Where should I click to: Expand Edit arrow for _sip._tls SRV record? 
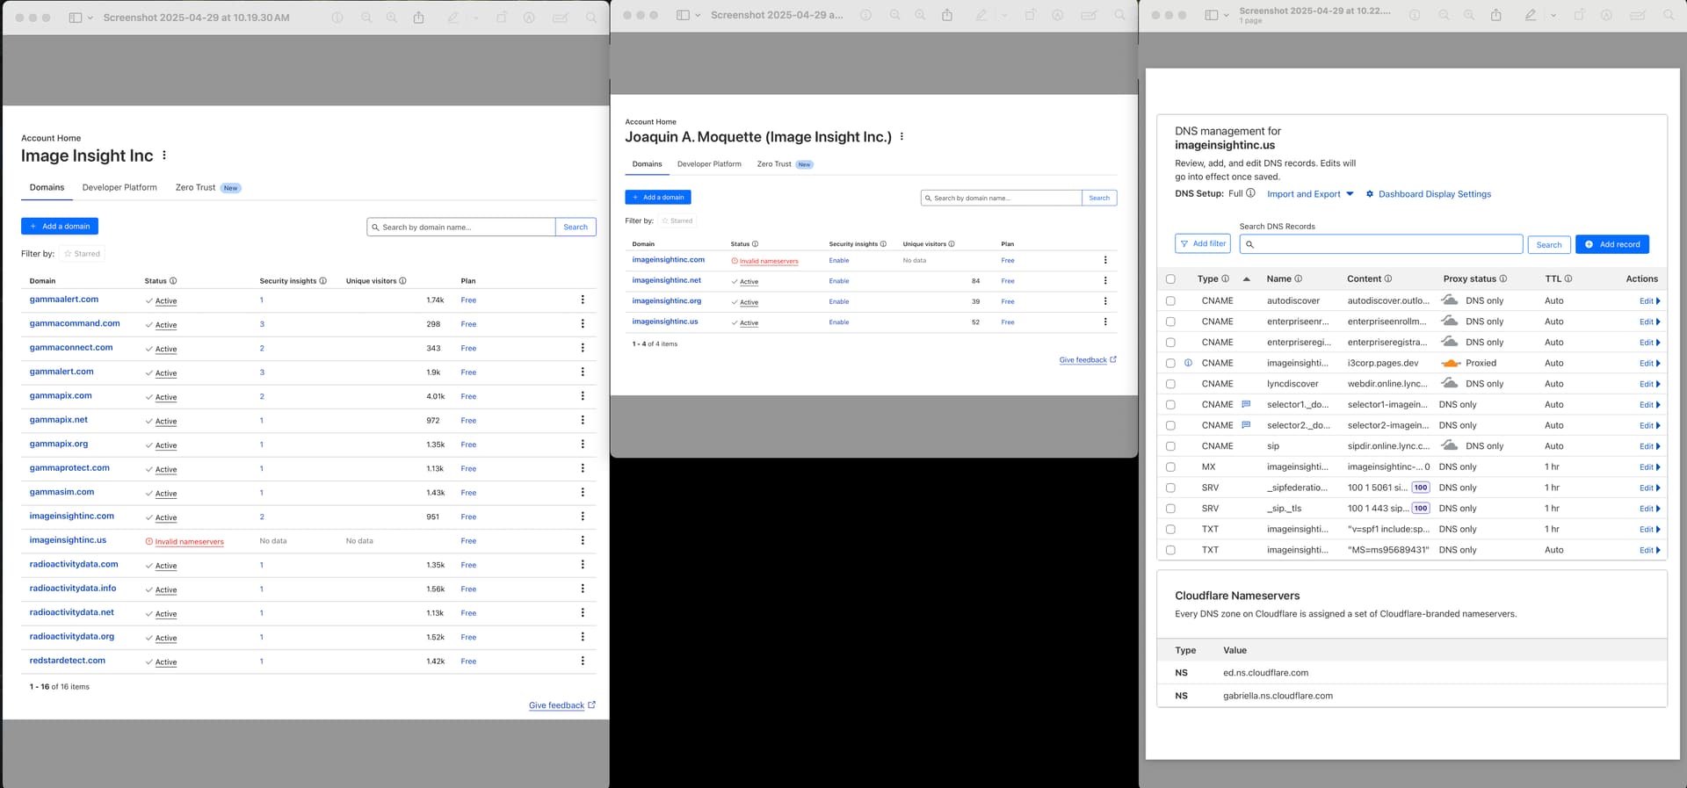[x=1650, y=509]
